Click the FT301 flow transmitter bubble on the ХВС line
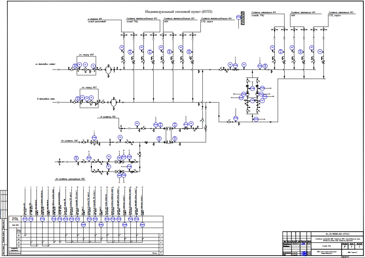 94,137
